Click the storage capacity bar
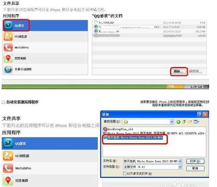217x187 pixels. (105, 86)
